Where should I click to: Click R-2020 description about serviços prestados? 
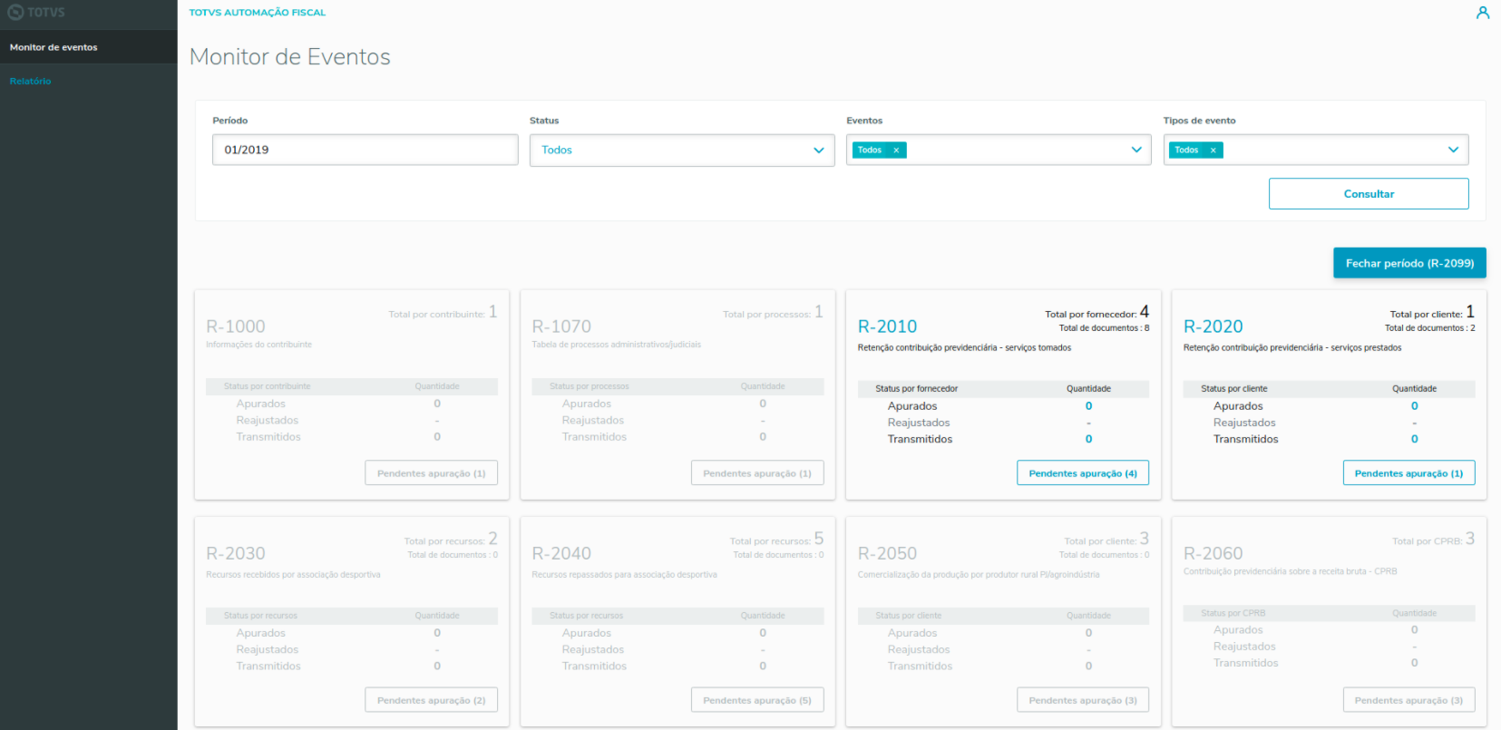[1292, 348]
